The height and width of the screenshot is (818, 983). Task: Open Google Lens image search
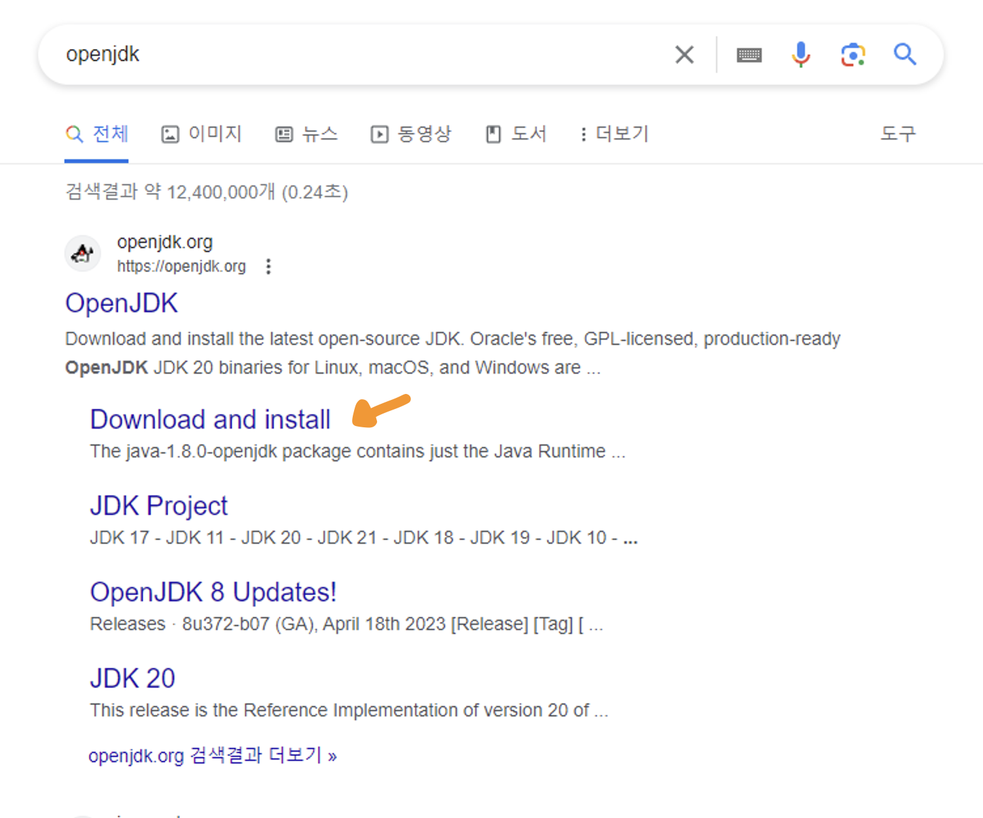coord(853,55)
